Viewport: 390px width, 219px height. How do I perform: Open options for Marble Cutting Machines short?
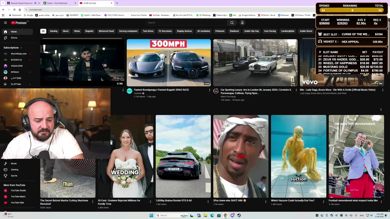click(93, 202)
